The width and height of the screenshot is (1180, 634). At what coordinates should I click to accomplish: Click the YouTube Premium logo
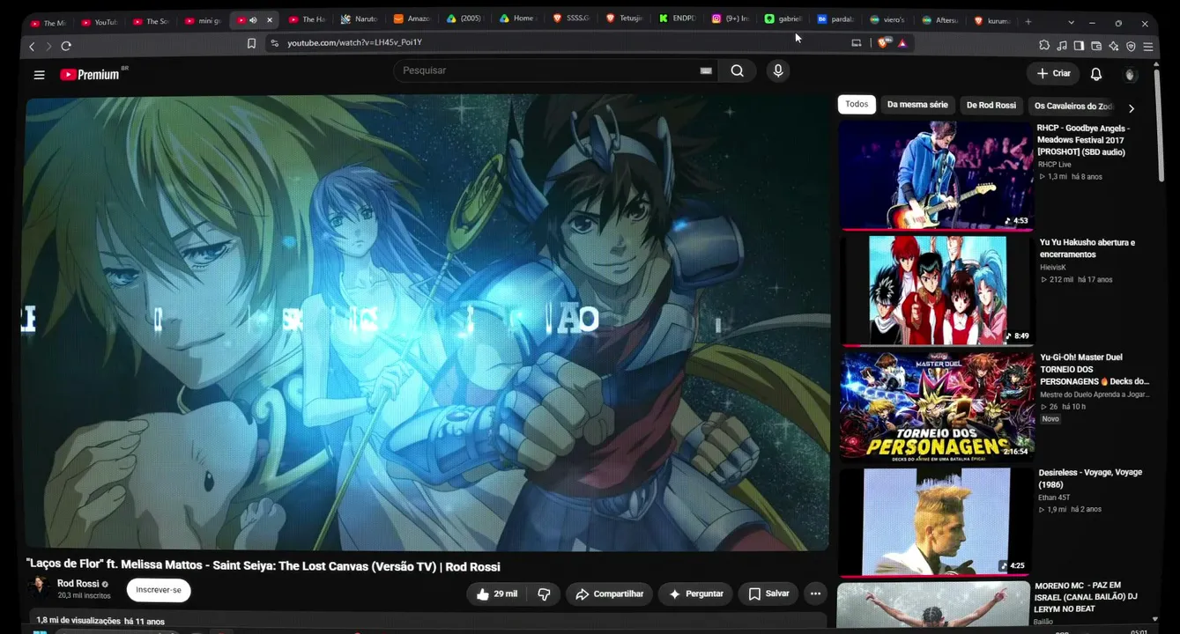[89, 75]
